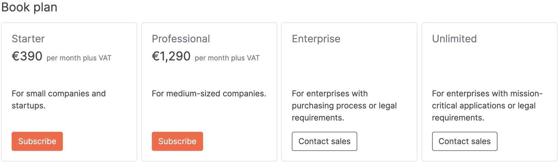Click the Professional plan title
The width and height of the screenshot is (558, 162).
click(x=181, y=39)
